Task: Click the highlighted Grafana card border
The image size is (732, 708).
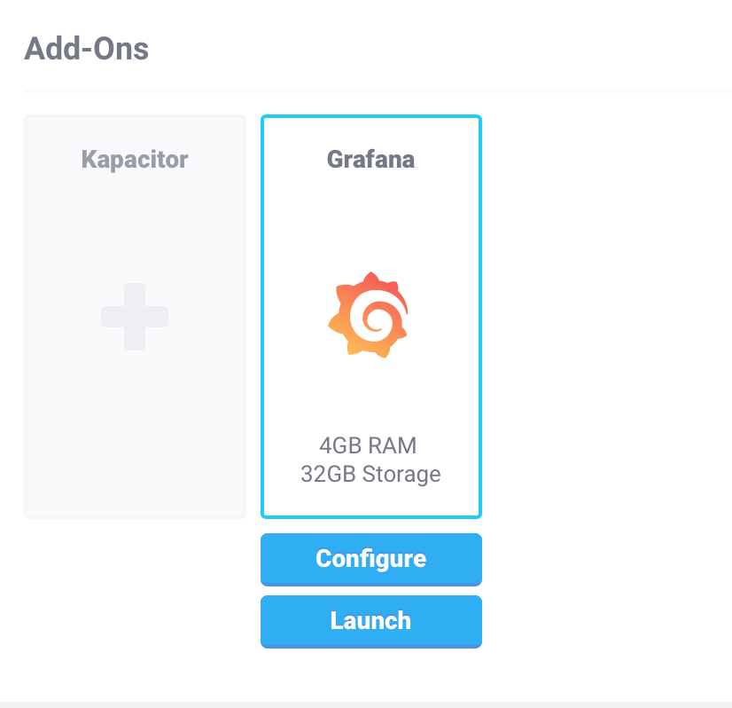Action: click(x=370, y=116)
